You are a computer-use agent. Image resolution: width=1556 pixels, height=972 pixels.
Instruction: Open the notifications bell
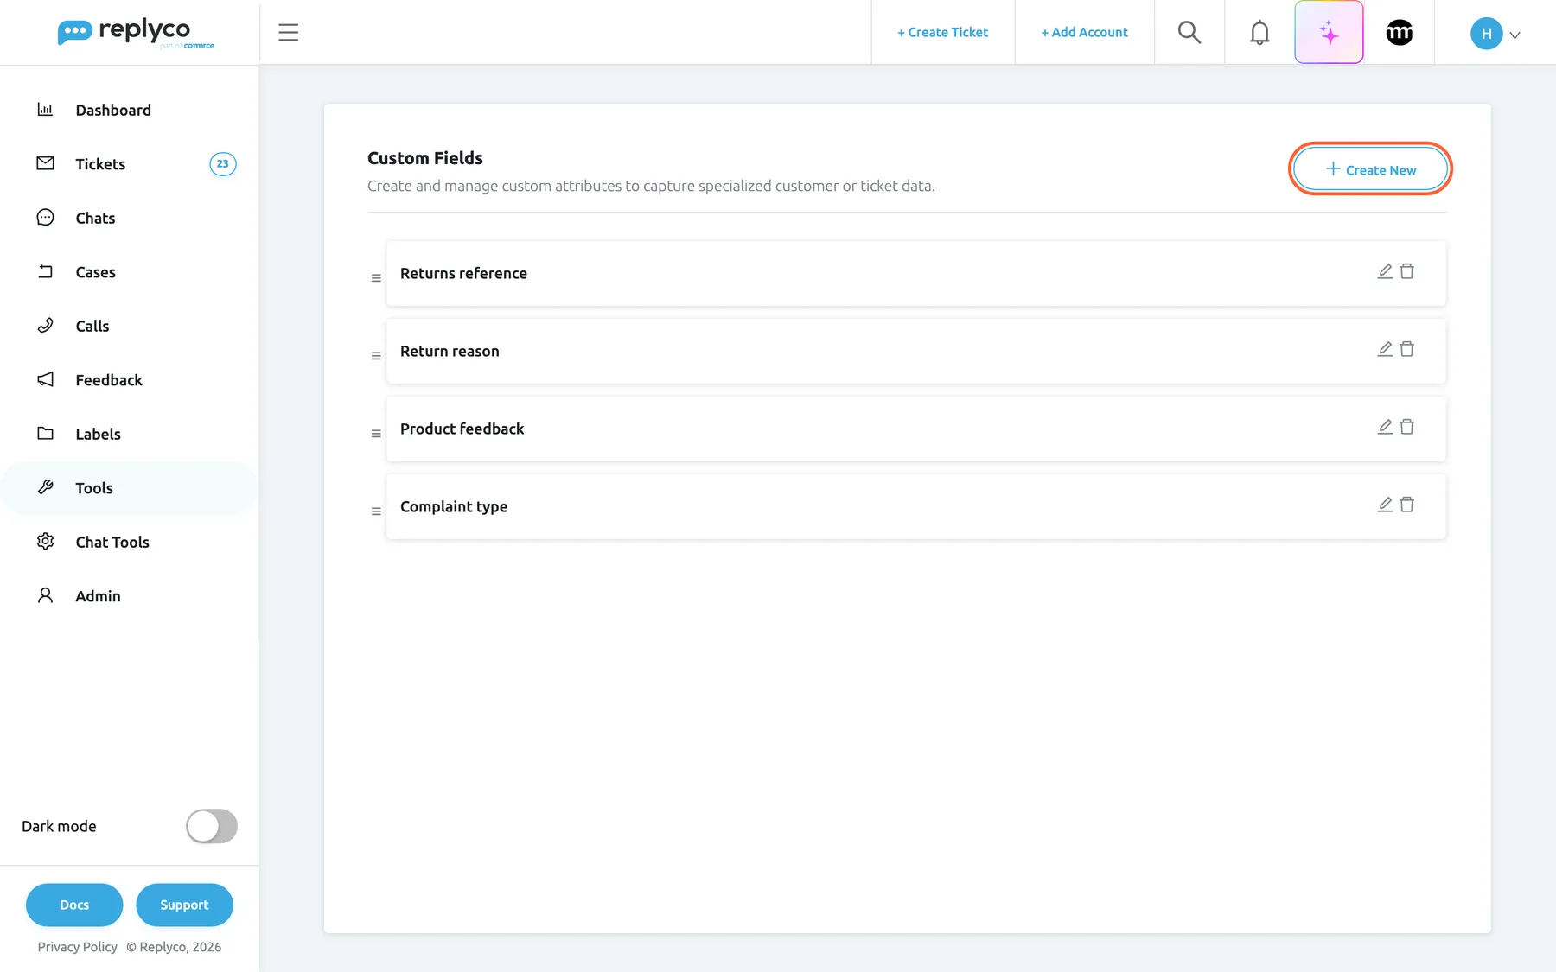click(x=1259, y=33)
